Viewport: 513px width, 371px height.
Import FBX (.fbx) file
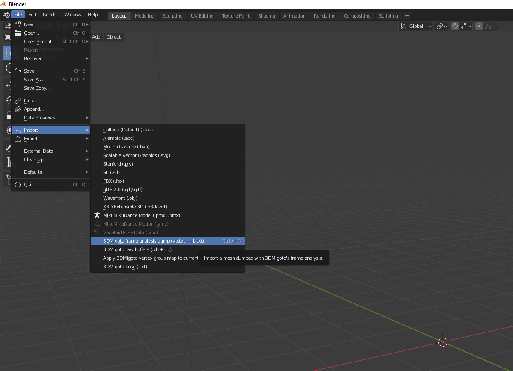click(167, 181)
